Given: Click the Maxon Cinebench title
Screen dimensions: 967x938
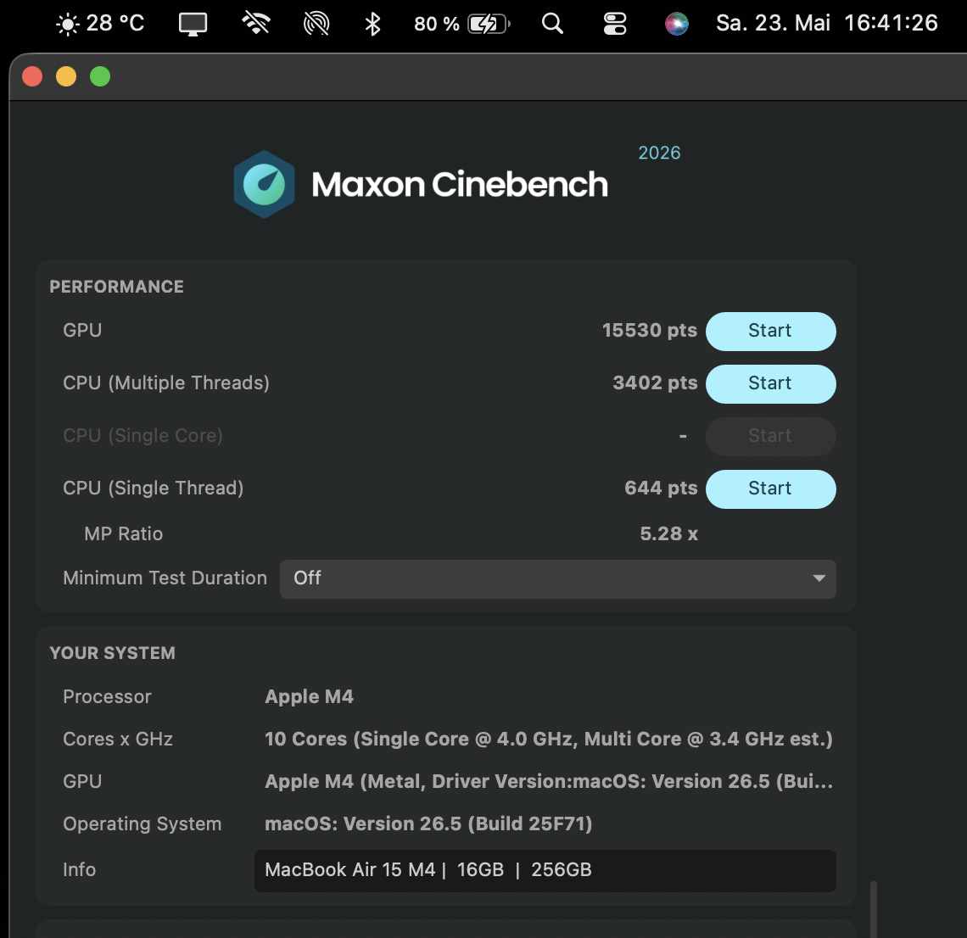Looking at the screenshot, I should pyautogui.click(x=460, y=184).
